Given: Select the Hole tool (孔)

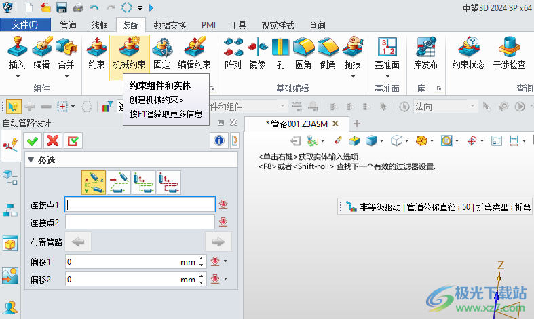Looking at the screenshot, I should point(280,53).
